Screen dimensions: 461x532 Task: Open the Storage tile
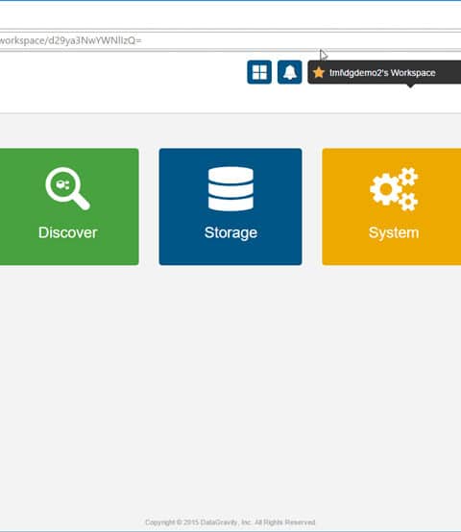230,206
